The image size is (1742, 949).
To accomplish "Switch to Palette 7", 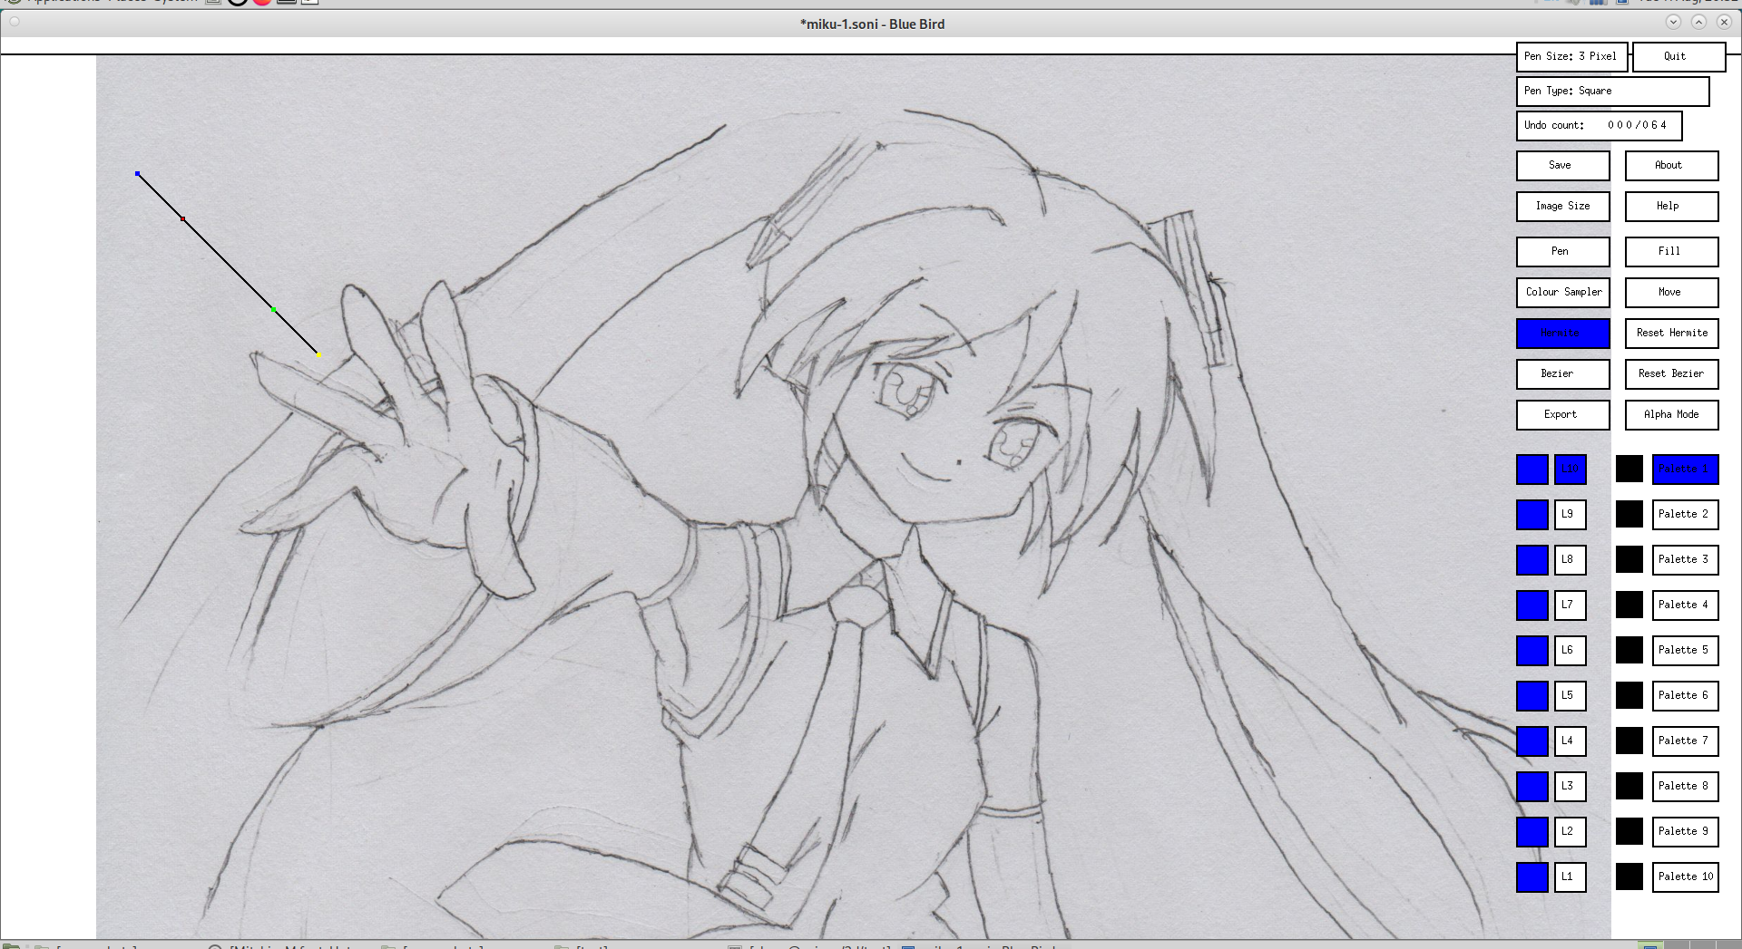I will [x=1685, y=741].
